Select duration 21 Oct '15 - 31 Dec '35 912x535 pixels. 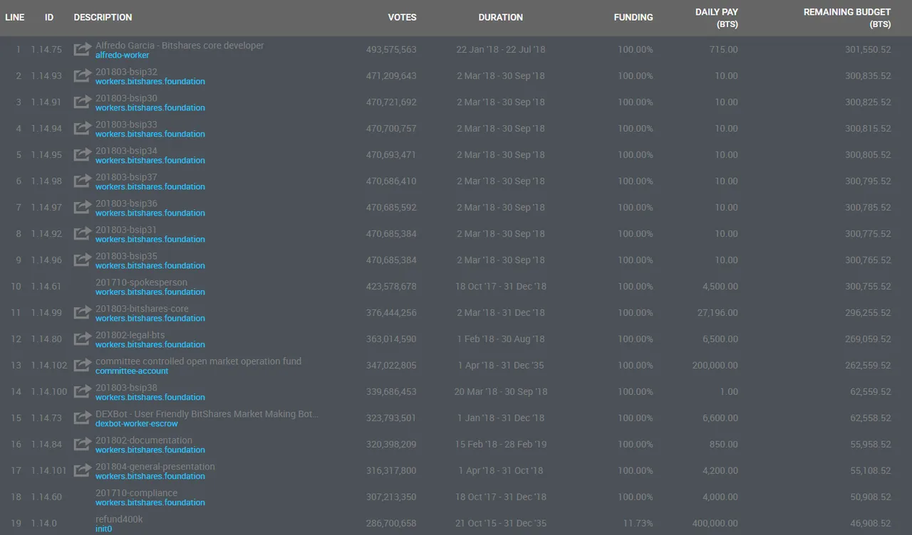(499, 524)
